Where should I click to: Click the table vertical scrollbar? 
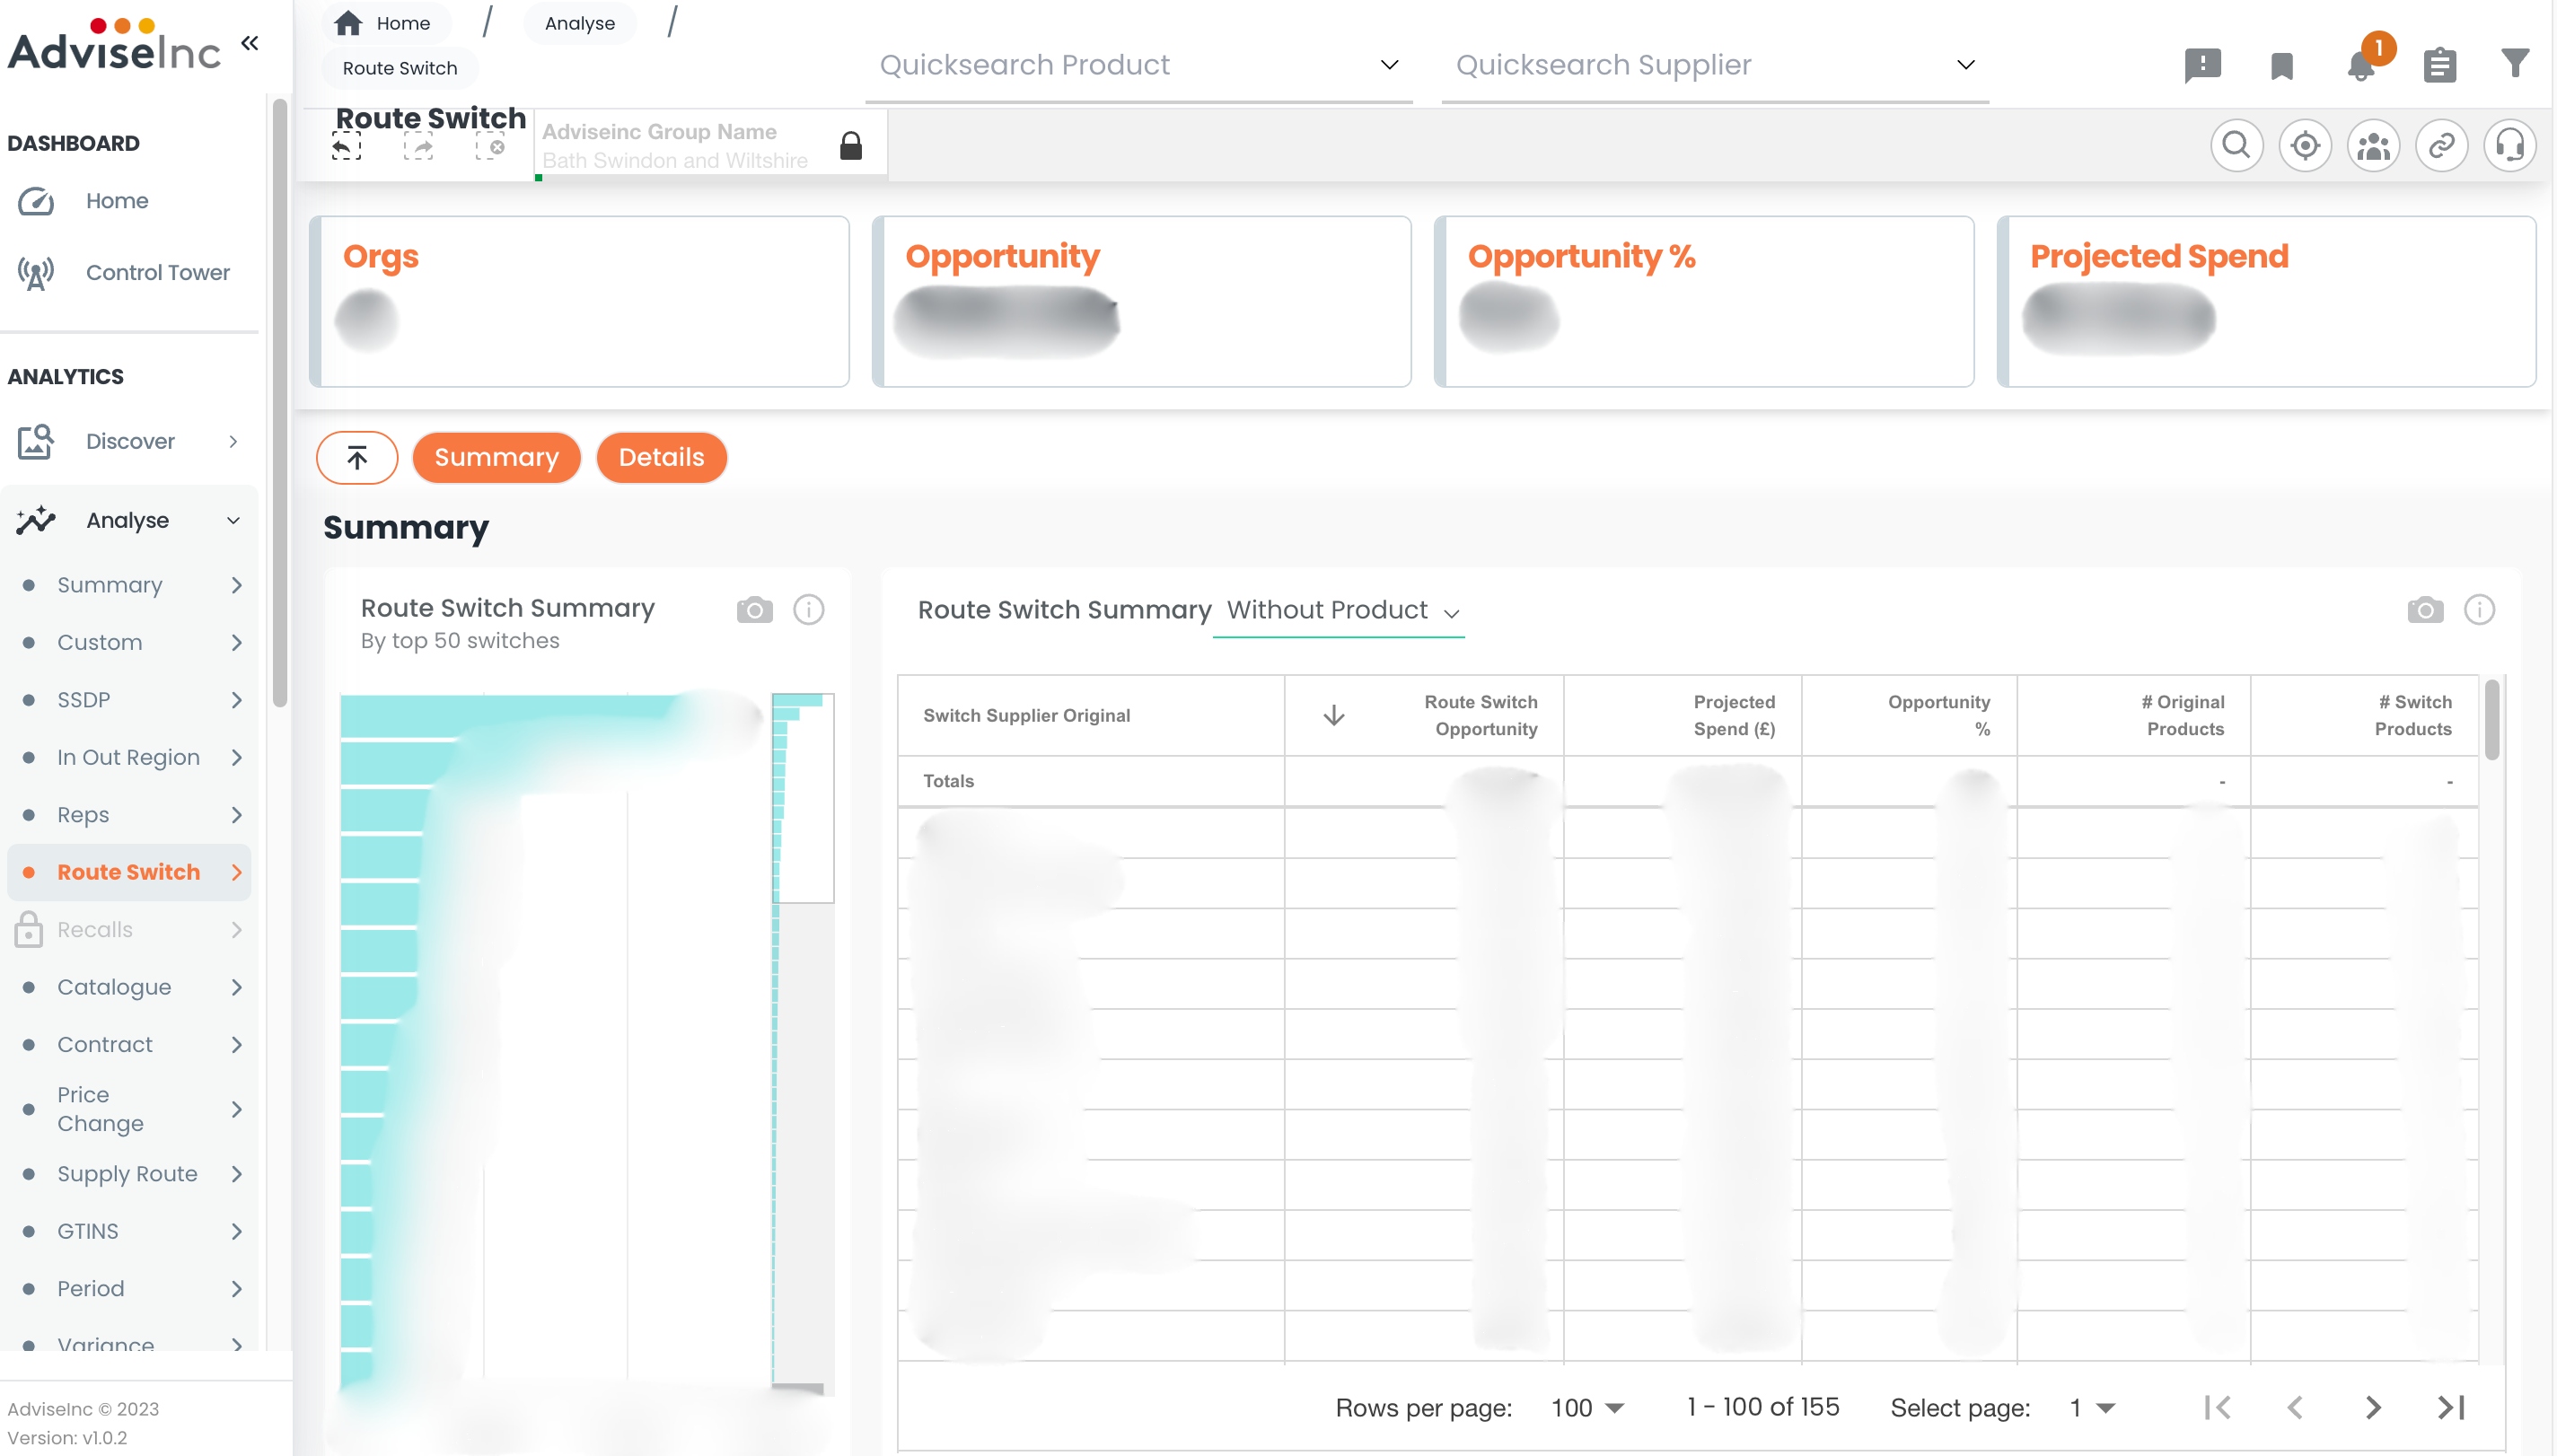tap(2491, 720)
